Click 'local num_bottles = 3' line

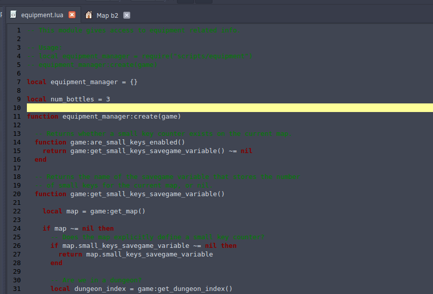(68, 99)
